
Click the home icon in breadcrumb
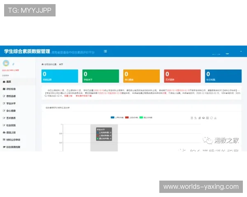(42, 64)
